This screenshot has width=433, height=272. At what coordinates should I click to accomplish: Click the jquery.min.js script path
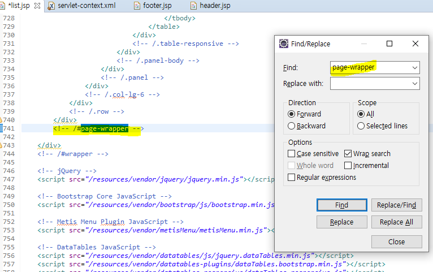point(164,179)
